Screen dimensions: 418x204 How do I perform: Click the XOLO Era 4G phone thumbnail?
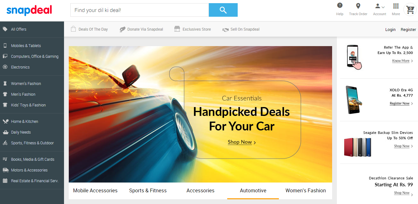(x=354, y=99)
